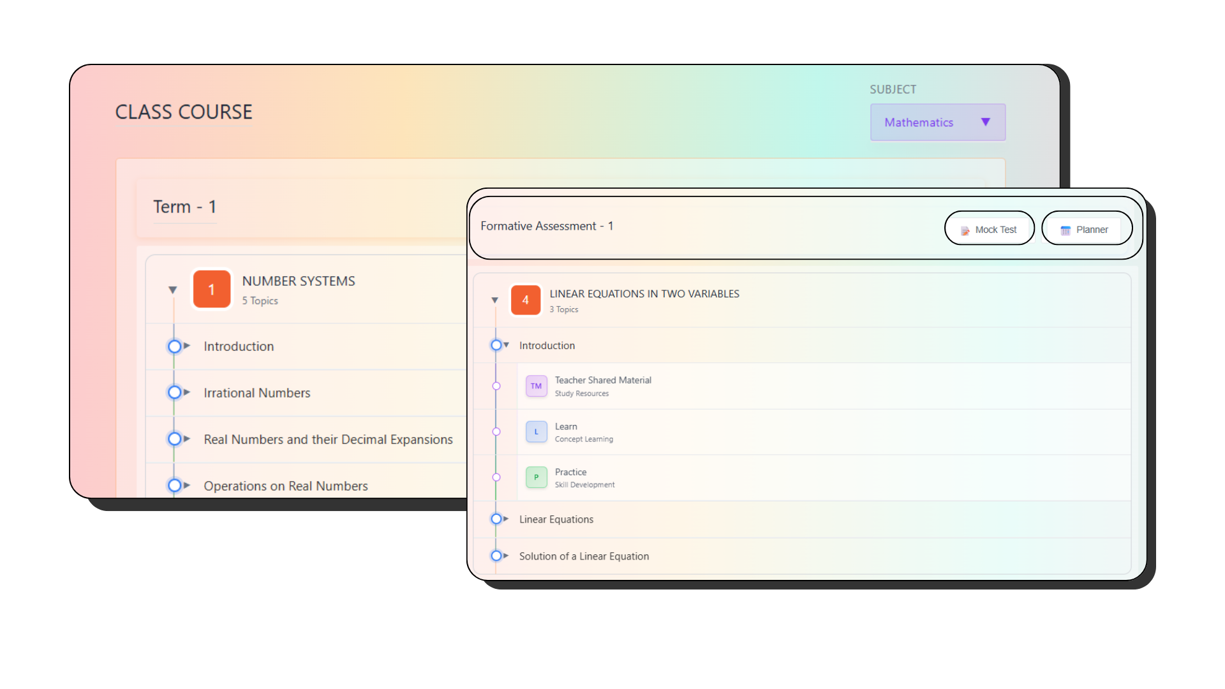Select the Formative Assessment - 1 header
1225x689 pixels.
click(547, 226)
